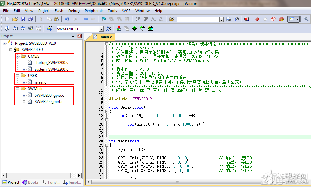This screenshot has width=311, height=187.
Task: Switch to the Templates panel tab
Action: pyautogui.click(x=72, y=182)
